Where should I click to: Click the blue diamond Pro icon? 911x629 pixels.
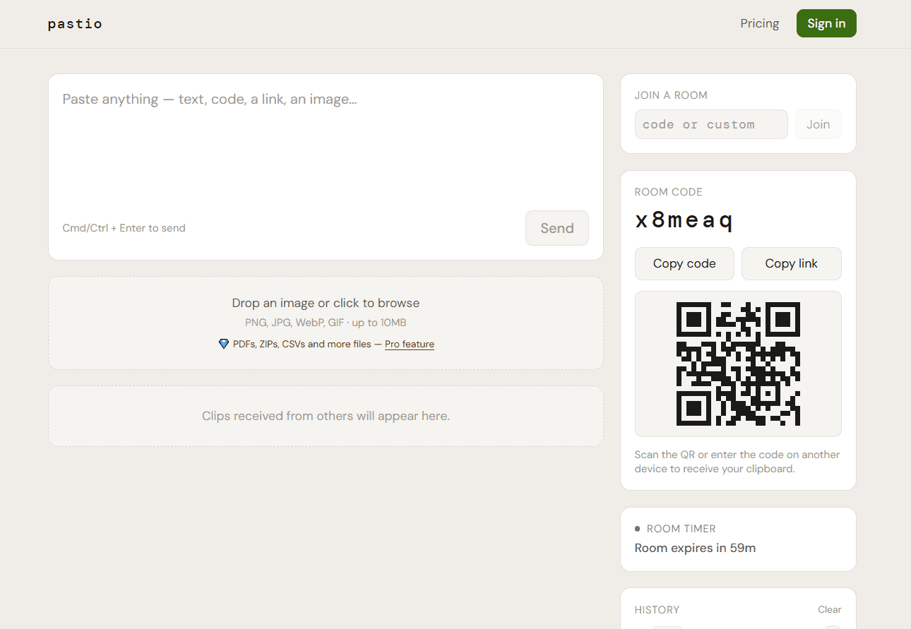pyautogui.click(x=224, y=344)
